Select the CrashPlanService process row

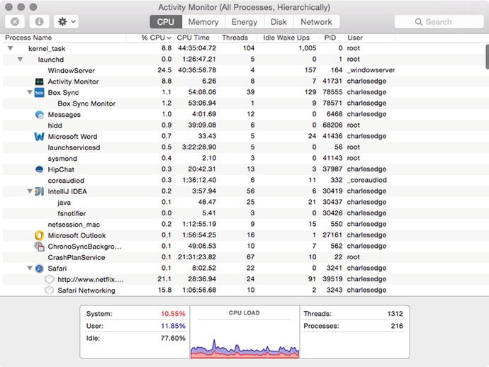click(x=243, y=257)
